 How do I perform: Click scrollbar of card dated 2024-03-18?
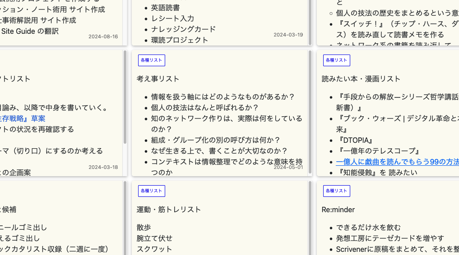tap(125, 97)
